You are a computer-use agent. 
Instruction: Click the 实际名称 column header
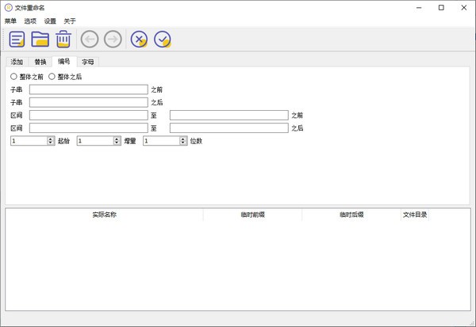105,215
